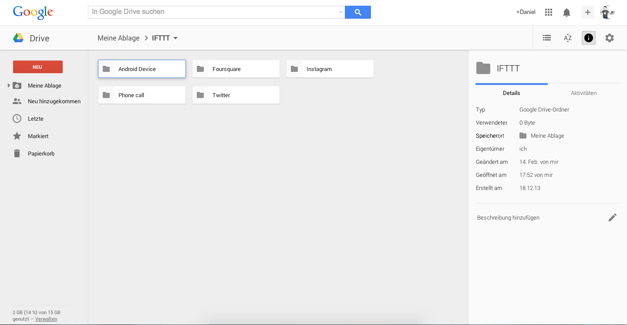Select the Android Device folder name
The height and width of the screenshot is (325, 627).
tap(137, 69)
